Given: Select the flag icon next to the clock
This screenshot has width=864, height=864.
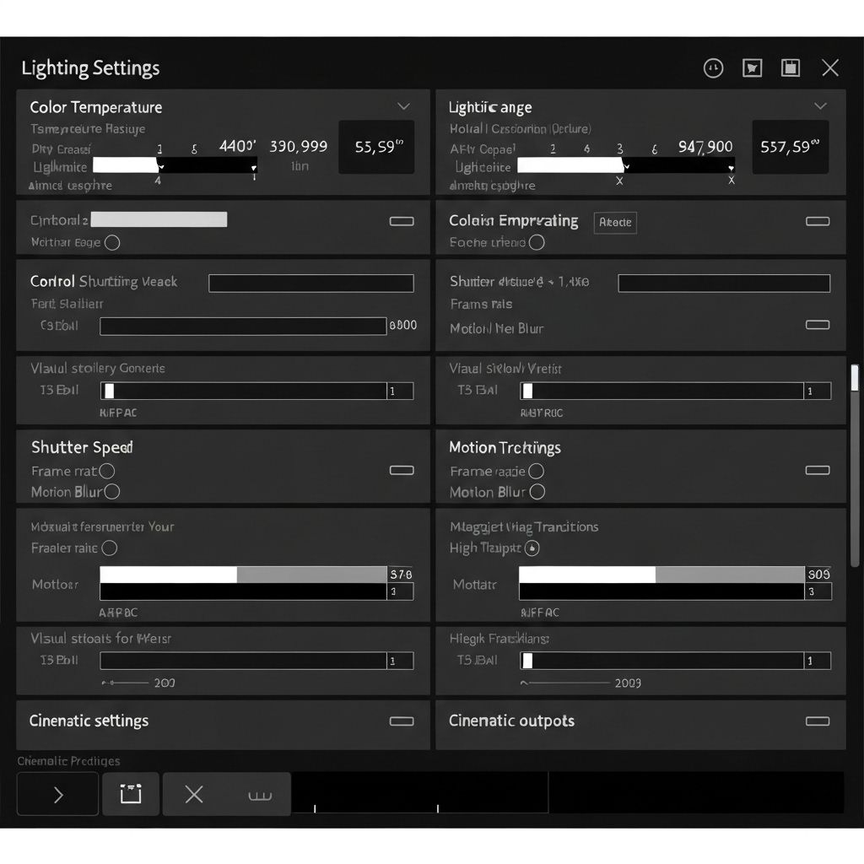Looking at the screenshot, I should click(752, 68).
